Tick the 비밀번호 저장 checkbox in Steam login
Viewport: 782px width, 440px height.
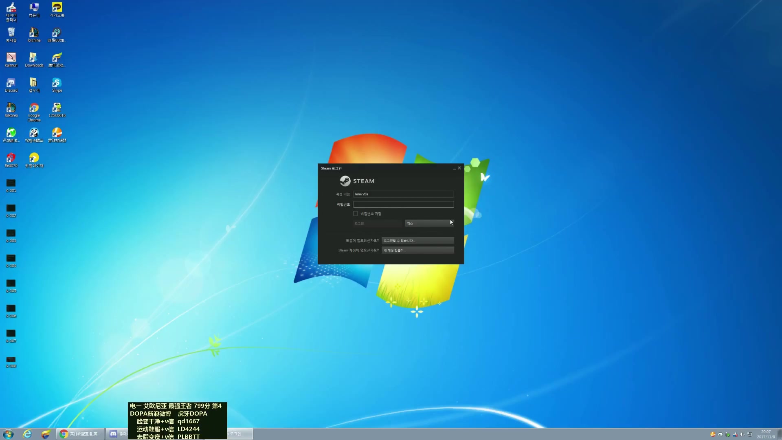pos(355,213)
